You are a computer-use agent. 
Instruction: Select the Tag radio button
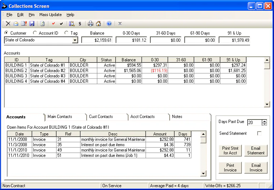pyautogui.click(x=66, y=33)
